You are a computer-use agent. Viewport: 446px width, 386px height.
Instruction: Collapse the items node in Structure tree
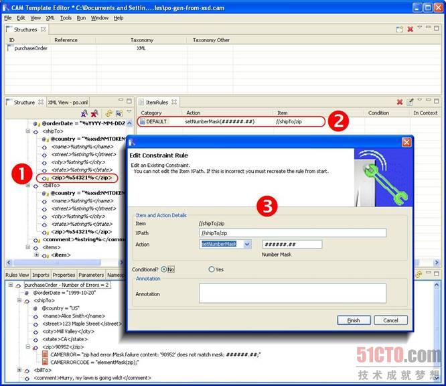coord(28,247)
